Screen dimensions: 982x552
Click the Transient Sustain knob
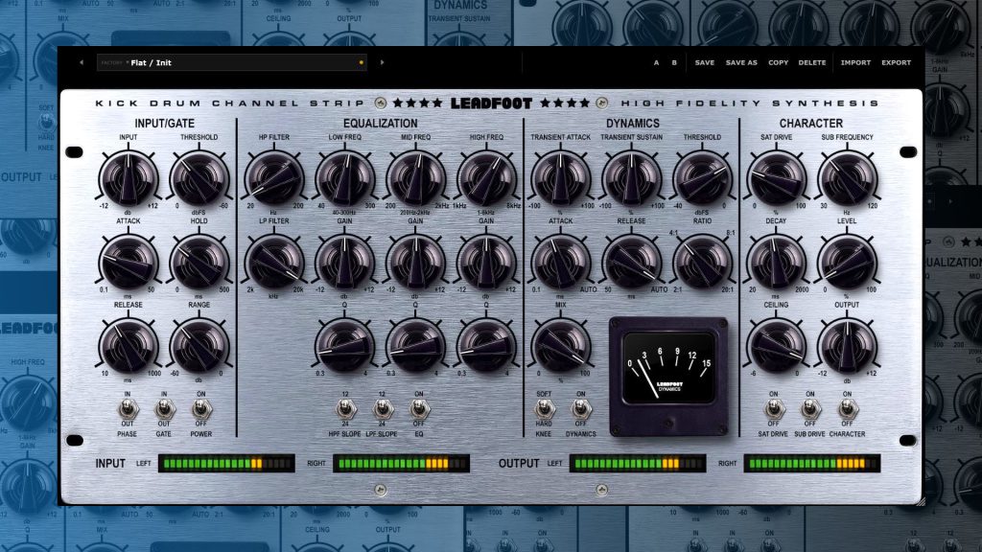click(x=631, y=178)
